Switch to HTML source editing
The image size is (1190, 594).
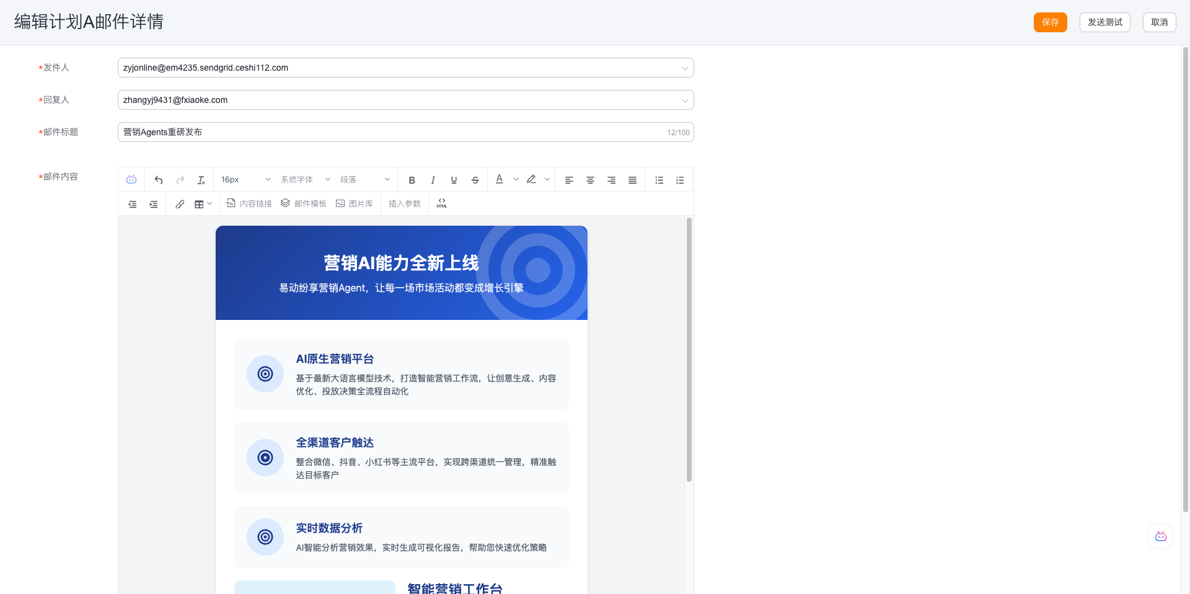(441, 203)
